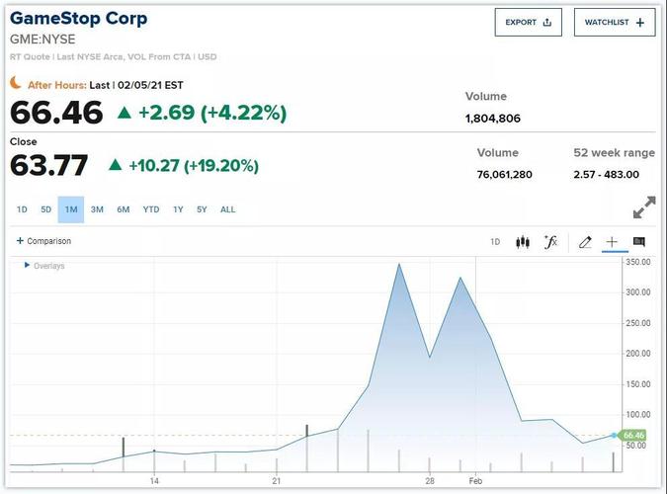Screen dimensions: 667x494
Task: Show the YTD time range
Action: click(151, 209)
